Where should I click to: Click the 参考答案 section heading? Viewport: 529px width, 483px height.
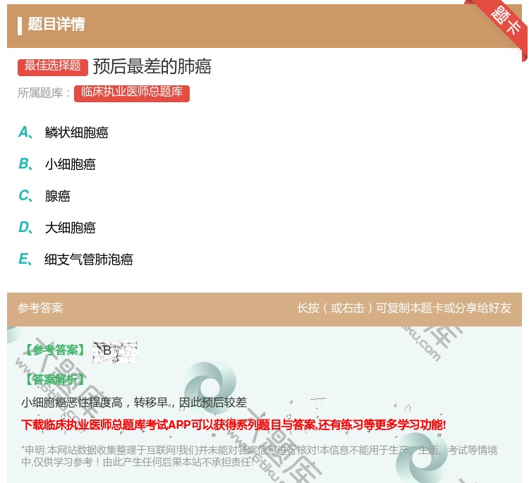40,308
